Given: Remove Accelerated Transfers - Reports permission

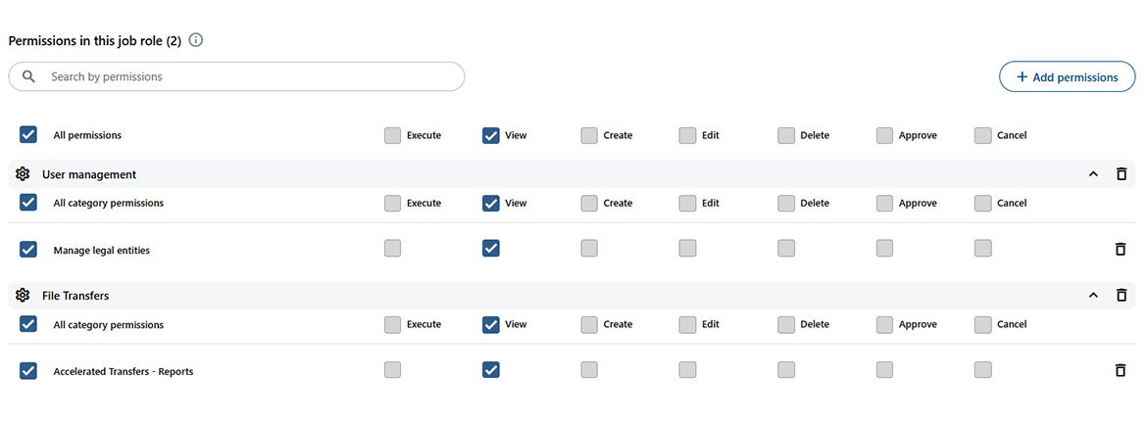Looking at the screenshot, I should tap(1121, 370).
